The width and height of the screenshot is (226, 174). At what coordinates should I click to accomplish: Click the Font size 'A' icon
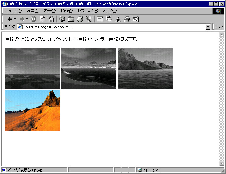tap(118, 19)
